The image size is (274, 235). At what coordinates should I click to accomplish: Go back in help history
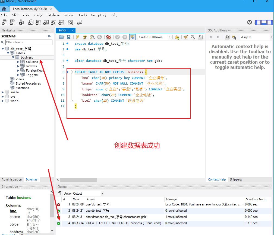point(210,37)
